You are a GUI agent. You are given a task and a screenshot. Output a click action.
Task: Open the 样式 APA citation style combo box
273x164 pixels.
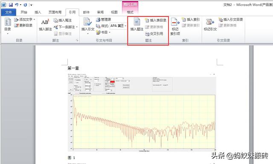pos(119,26)
